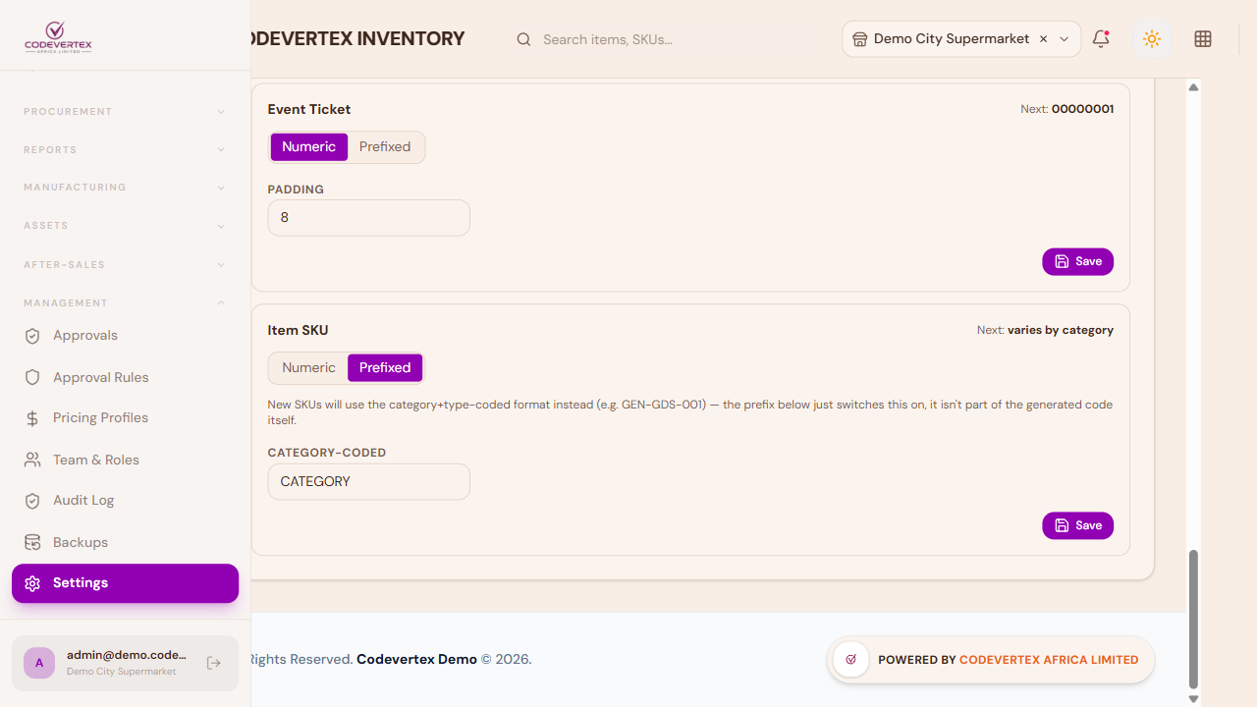Select Numeric for Item SKU
The width and height of the screenshot is (1257, 707).
(x=308, y=367)
